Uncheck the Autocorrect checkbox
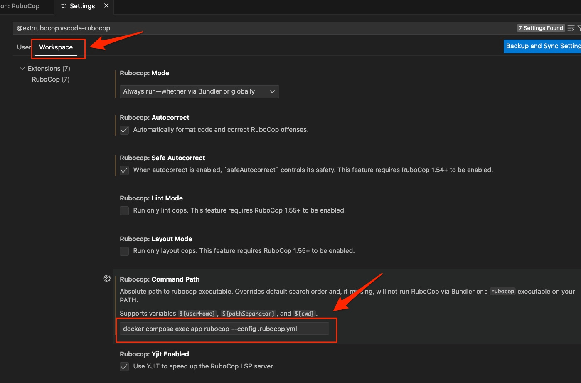Viewport: 581px width, 383px height. (124, 130)
